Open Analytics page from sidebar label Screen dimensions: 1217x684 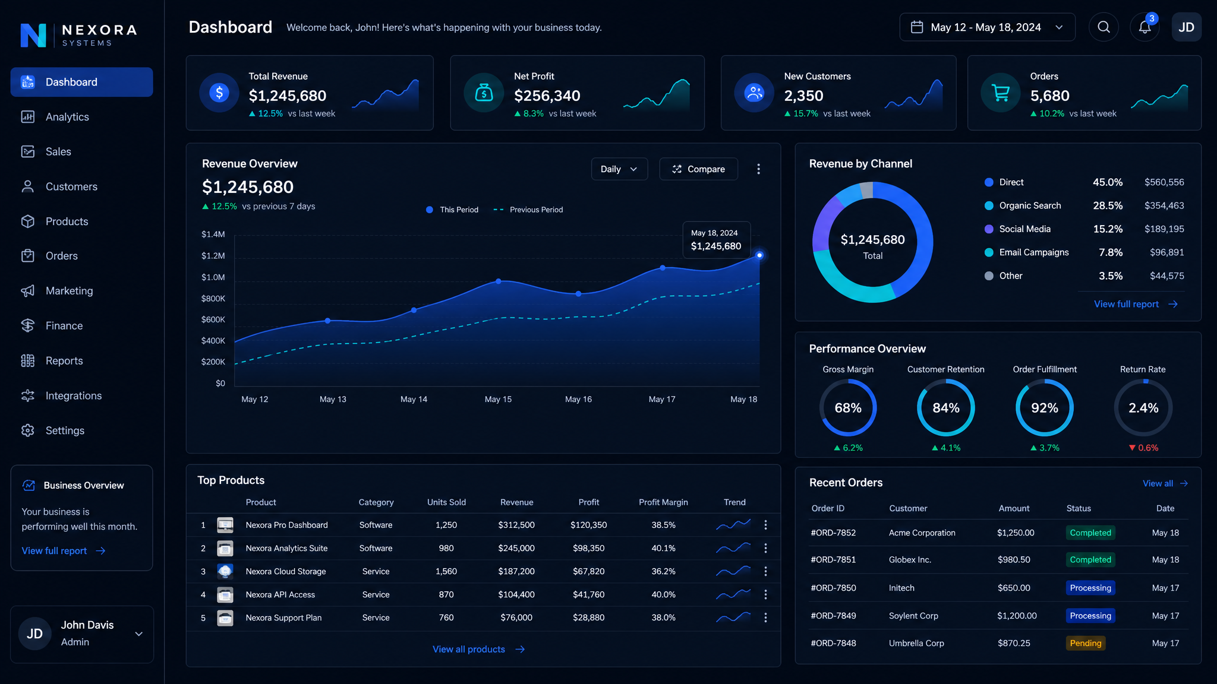(67, 117)
